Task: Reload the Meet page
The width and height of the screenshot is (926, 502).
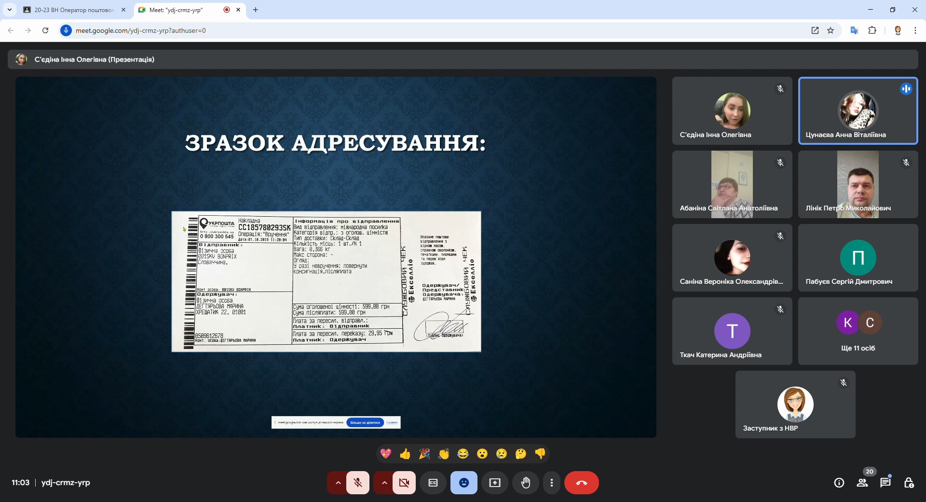Action: (x=45, y=30)
